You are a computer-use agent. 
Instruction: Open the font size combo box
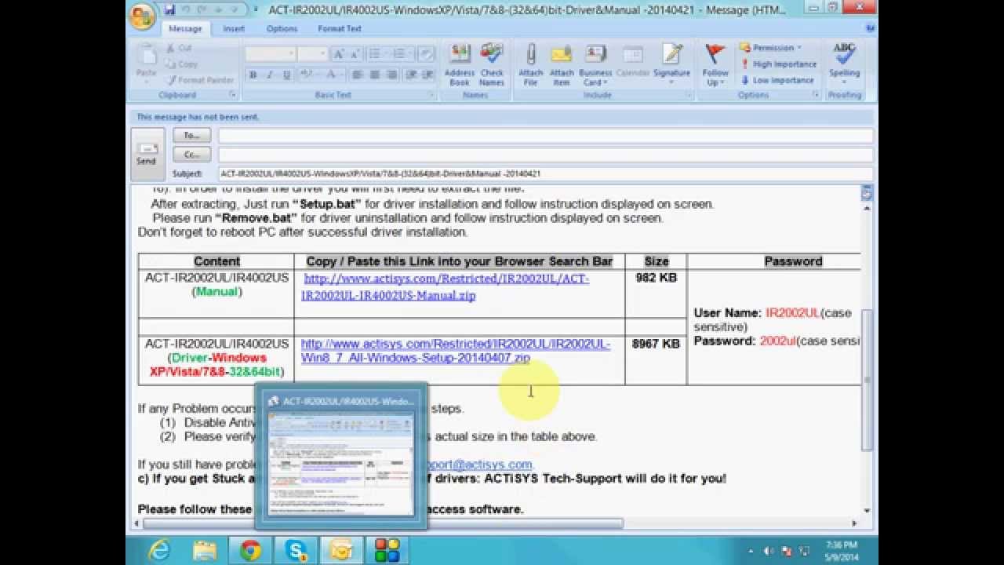coord(312,54)
